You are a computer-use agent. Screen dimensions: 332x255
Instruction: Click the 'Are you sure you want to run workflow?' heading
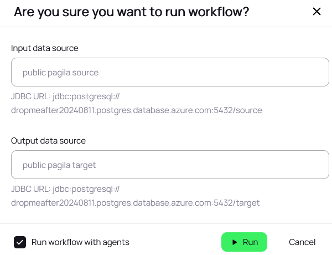132,12
